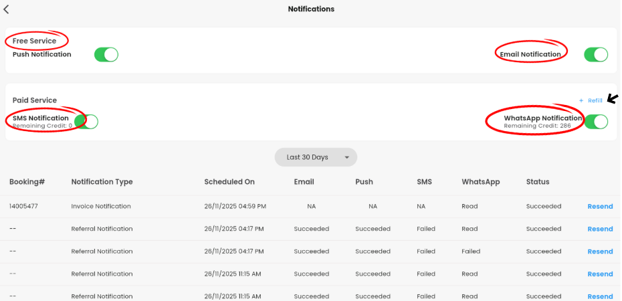
Task: Toggle the Email Notification switch
Action: click(596, 55)
